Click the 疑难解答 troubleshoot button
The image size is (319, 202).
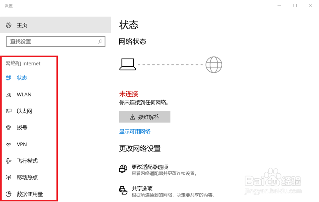(145, 117)
